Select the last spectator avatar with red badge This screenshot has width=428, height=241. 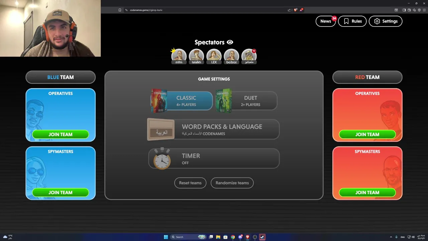tap(249, 56)
